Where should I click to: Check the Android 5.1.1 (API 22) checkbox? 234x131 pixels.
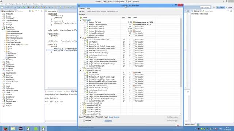(x=83, y=68)
